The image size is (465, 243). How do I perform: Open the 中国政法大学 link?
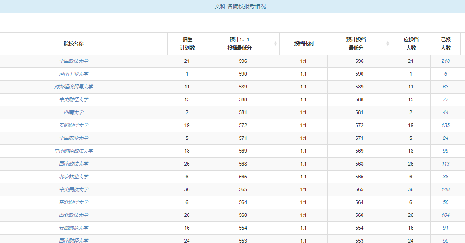(x=74, y=61)
